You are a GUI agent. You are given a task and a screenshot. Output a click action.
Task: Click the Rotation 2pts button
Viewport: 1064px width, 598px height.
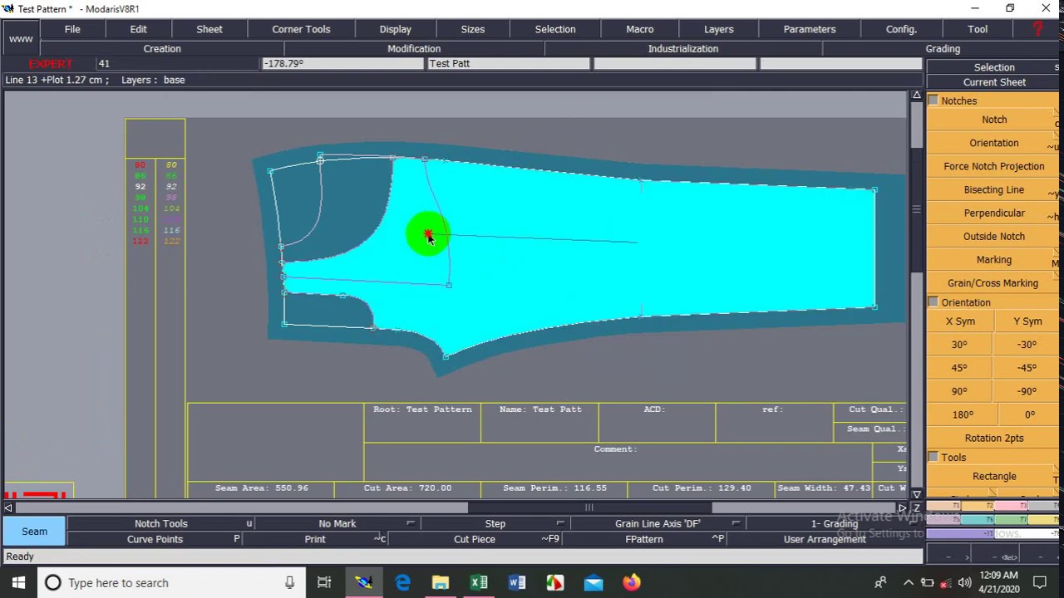(x=994, y=438)
